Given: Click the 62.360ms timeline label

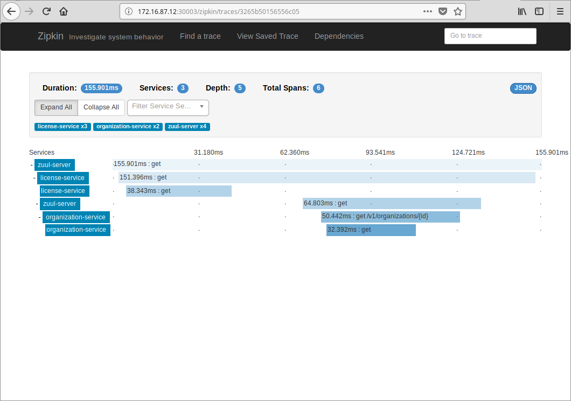Looking at the screenshot, I should pyautogui.click(x=295, y=153).
